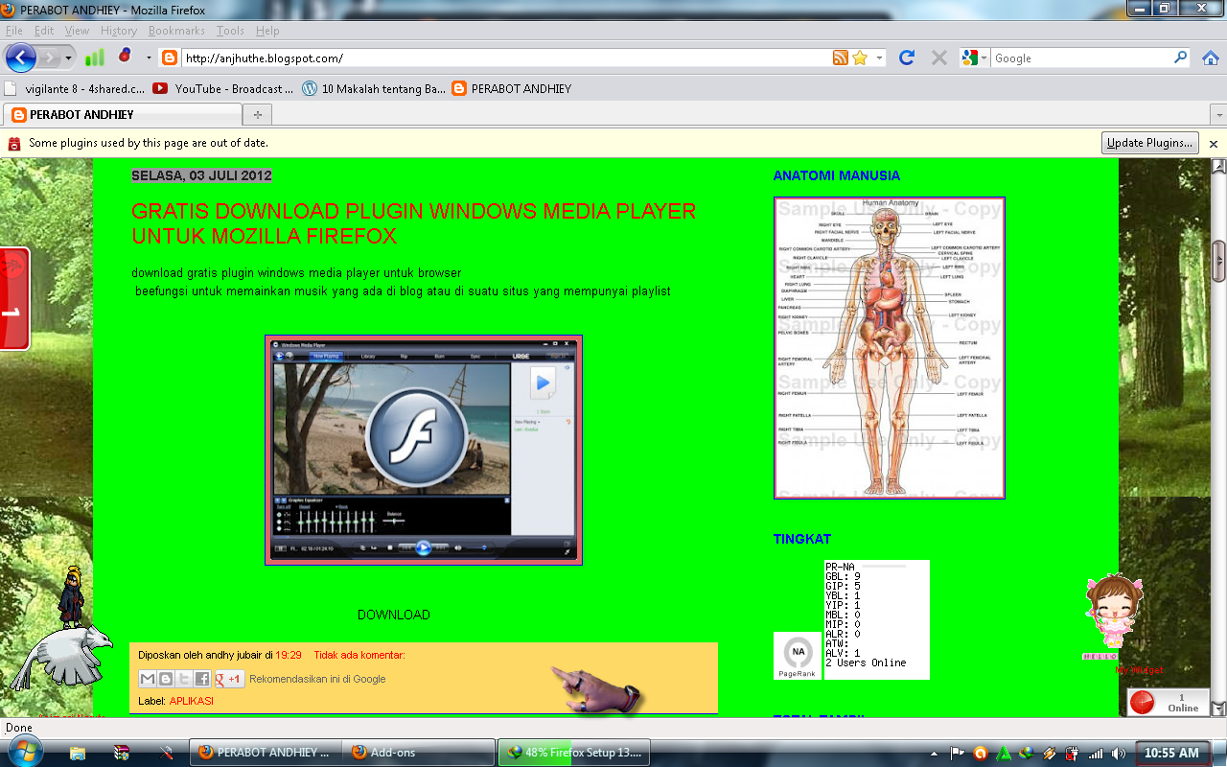This screenshot has height=767, width=1227.
Task: Open the YouTube - Broadcast bookmark
Action: [223, 88]
